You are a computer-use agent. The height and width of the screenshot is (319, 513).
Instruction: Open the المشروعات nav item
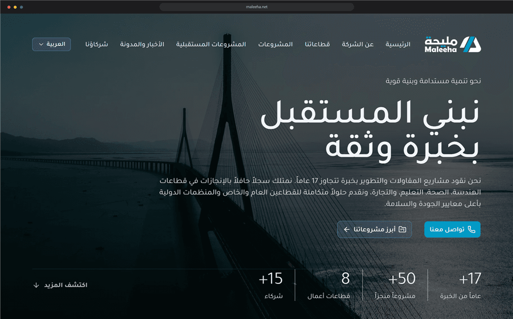point(276,44)
